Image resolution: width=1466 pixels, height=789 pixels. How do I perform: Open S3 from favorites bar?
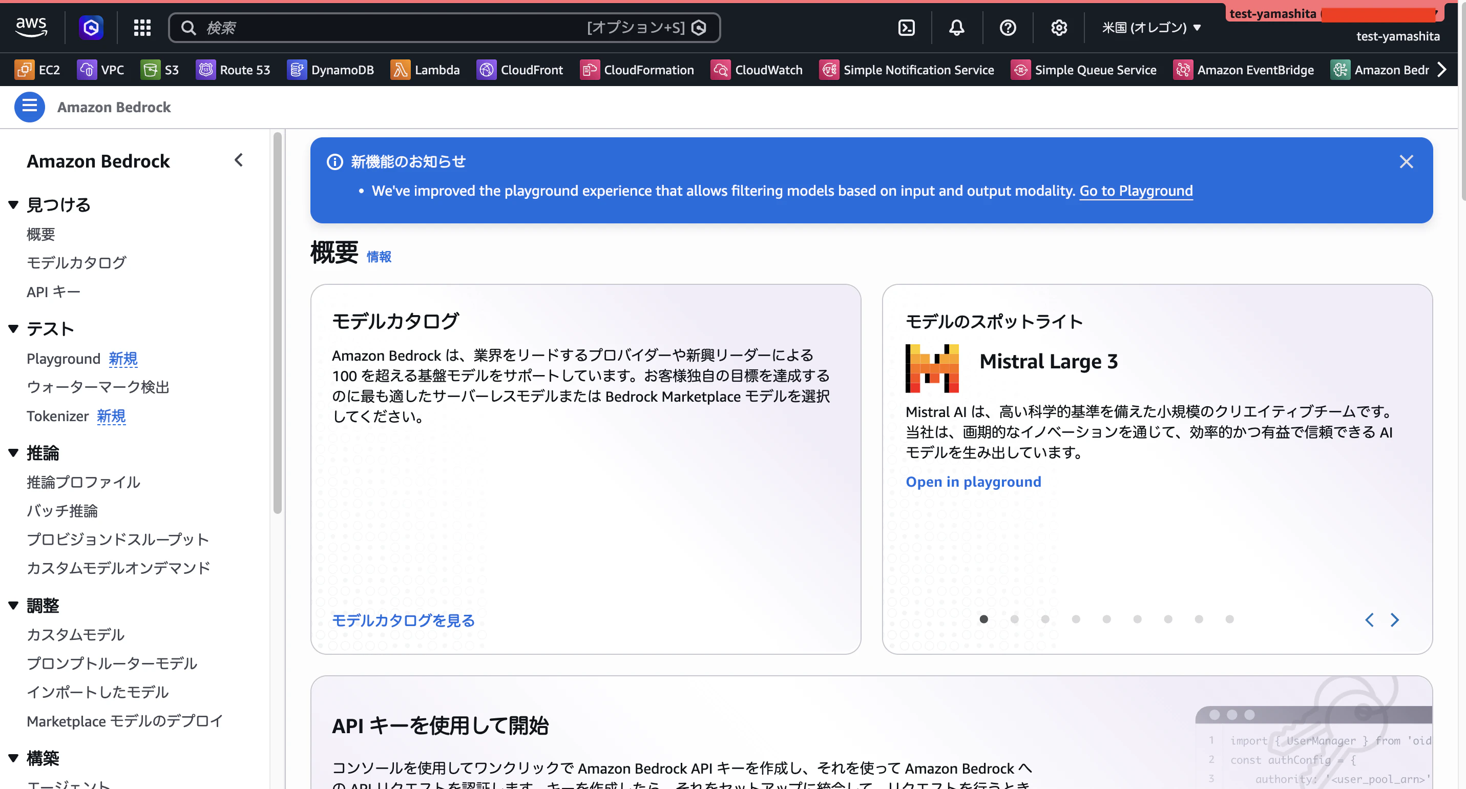(159, 70)
